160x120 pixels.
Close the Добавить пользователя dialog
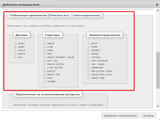157,5
